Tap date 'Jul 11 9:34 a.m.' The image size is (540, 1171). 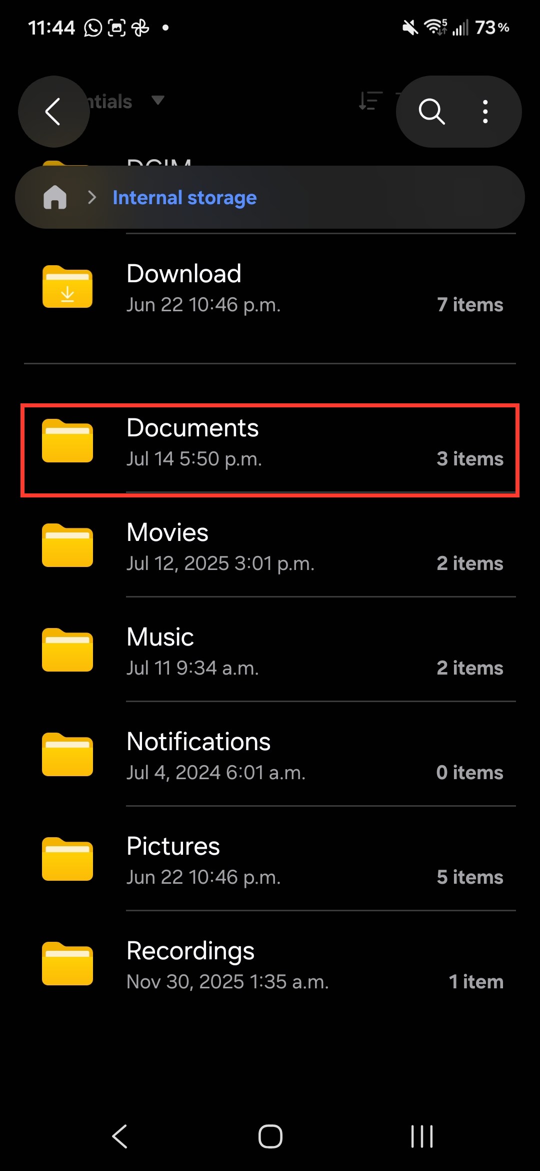click(192, 668)
